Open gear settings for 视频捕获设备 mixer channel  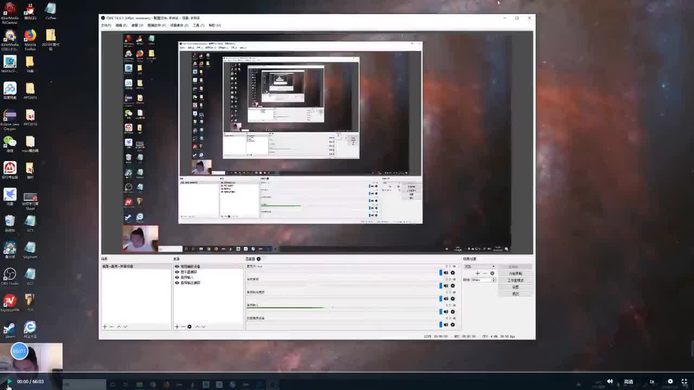coord(453,325)
